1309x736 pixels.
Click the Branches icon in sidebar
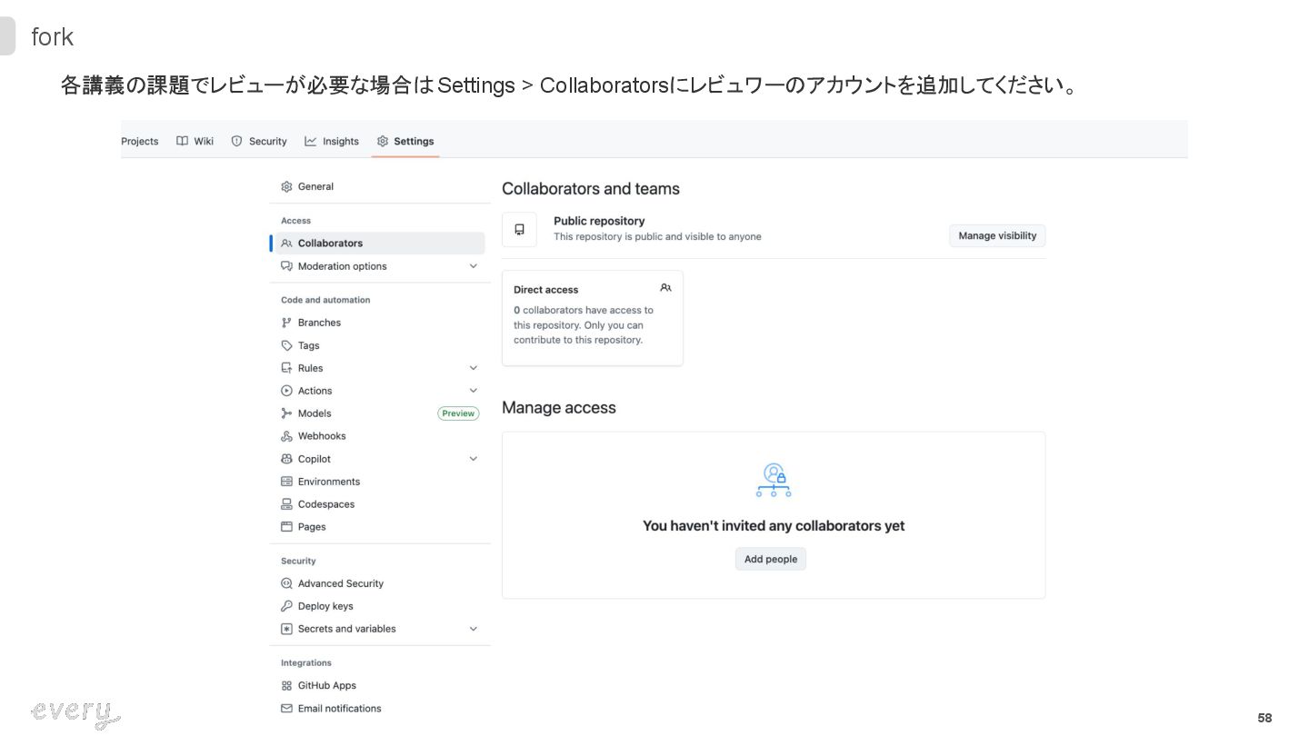(287, 323)
